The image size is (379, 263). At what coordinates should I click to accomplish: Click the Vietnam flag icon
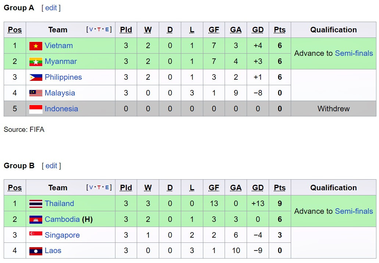pyautogui.click(x=36, y=46)
